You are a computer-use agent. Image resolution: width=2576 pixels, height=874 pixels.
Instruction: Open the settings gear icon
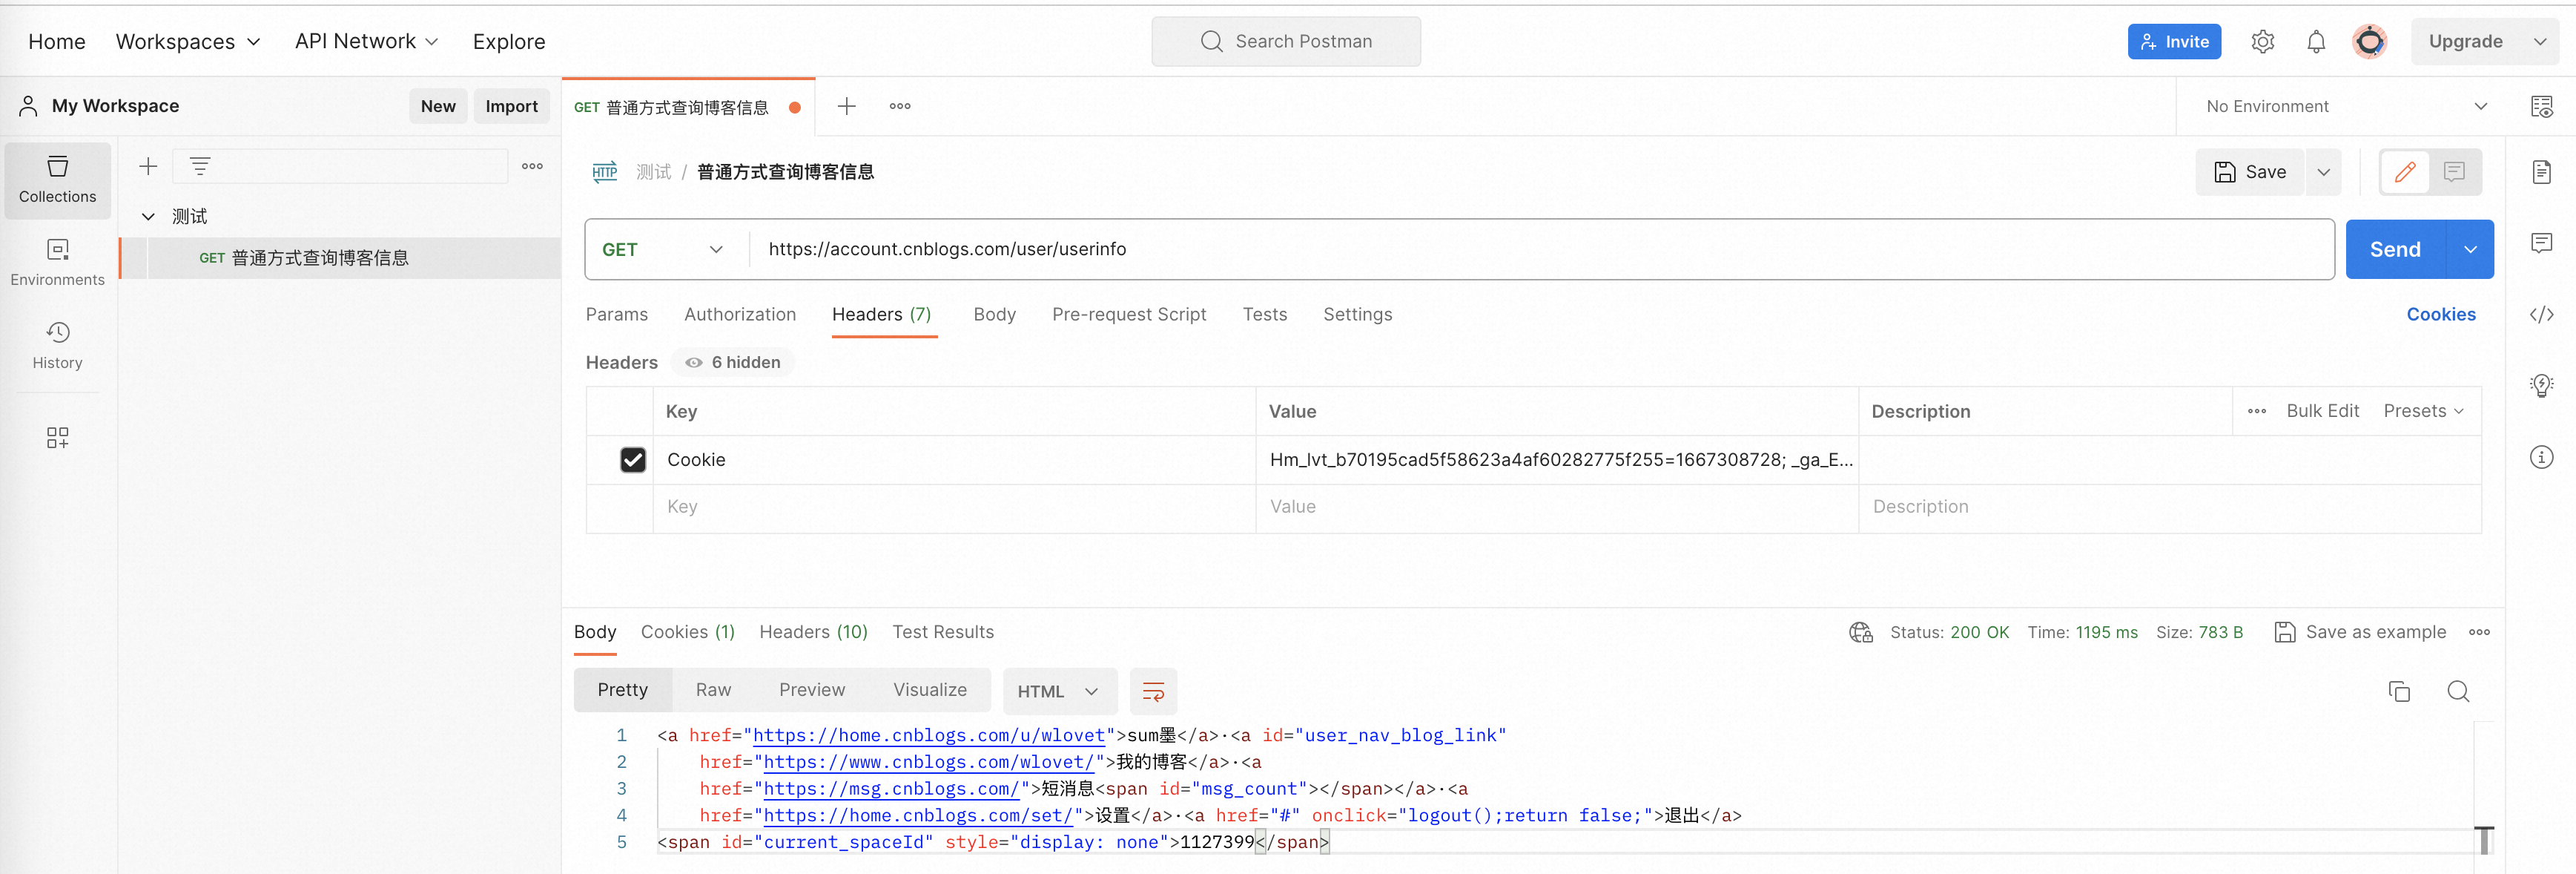2262,42
